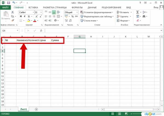Redo the last undone action
The width and height of the screenshot is (164, 116).
point(21,3)
